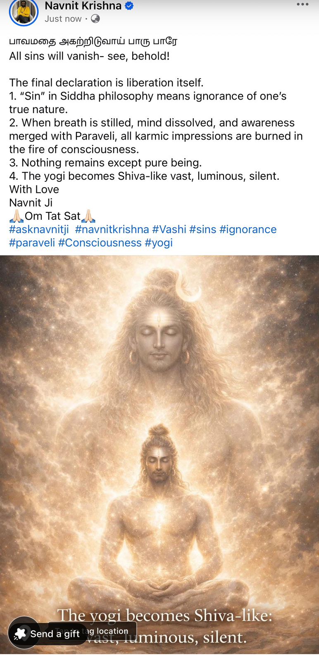Open the #paraveli hashtag link
The image size is (319, 661).
pyautogui.click(x=32, y=243)
